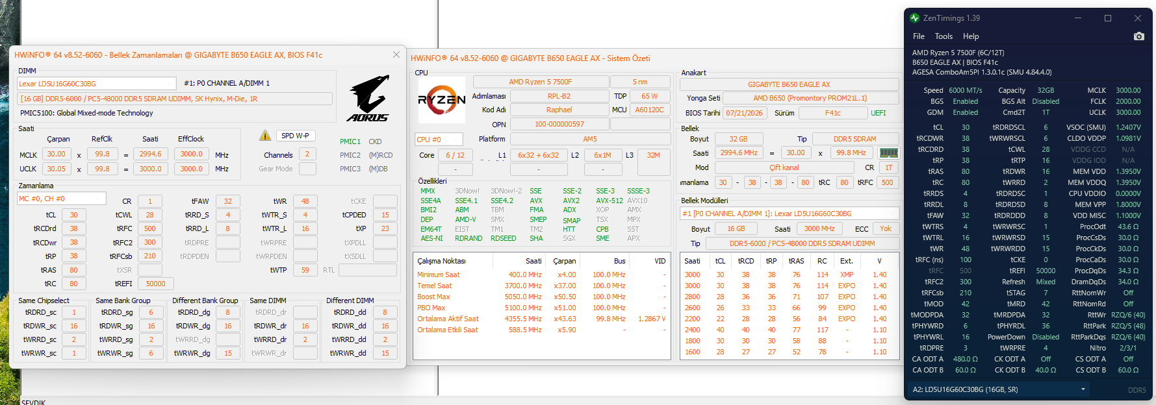The image size is (1156, 405).
Task: Open ZenTimings A2: LD5U16G60C30BG module selector
Action: tap(998, 389)
